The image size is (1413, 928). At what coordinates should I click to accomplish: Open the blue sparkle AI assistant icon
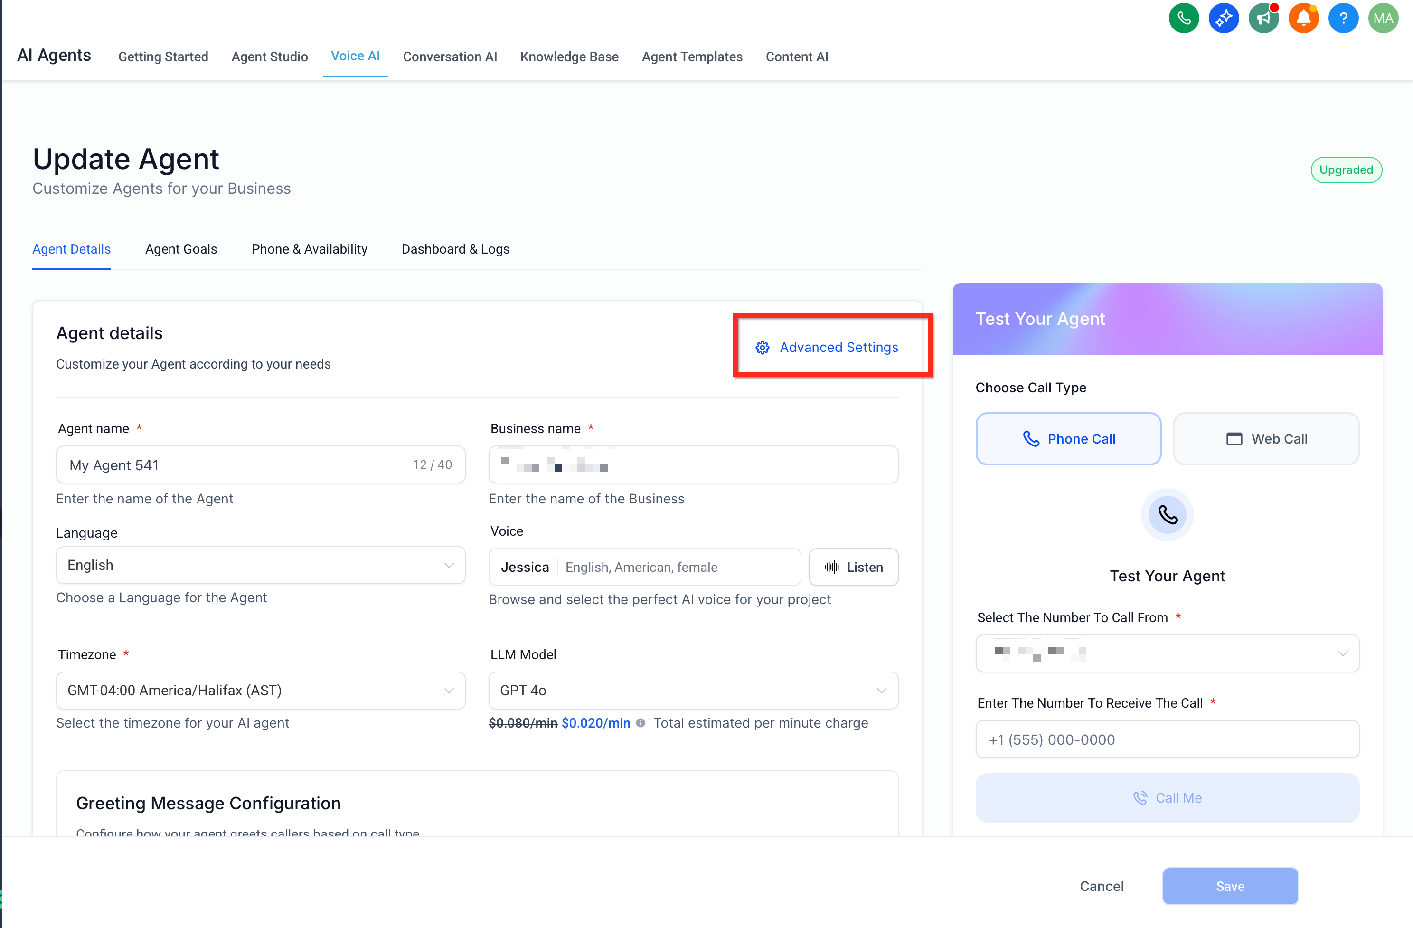[1223, 19]
